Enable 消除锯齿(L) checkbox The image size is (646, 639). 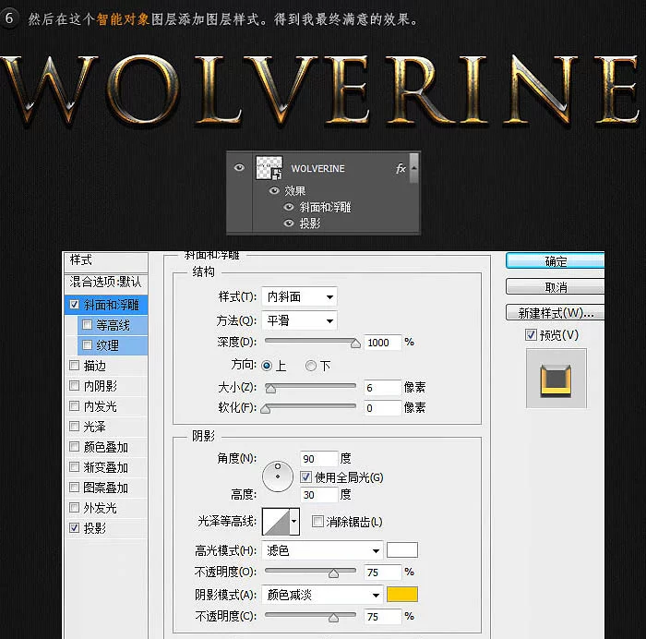pos(317,521)
